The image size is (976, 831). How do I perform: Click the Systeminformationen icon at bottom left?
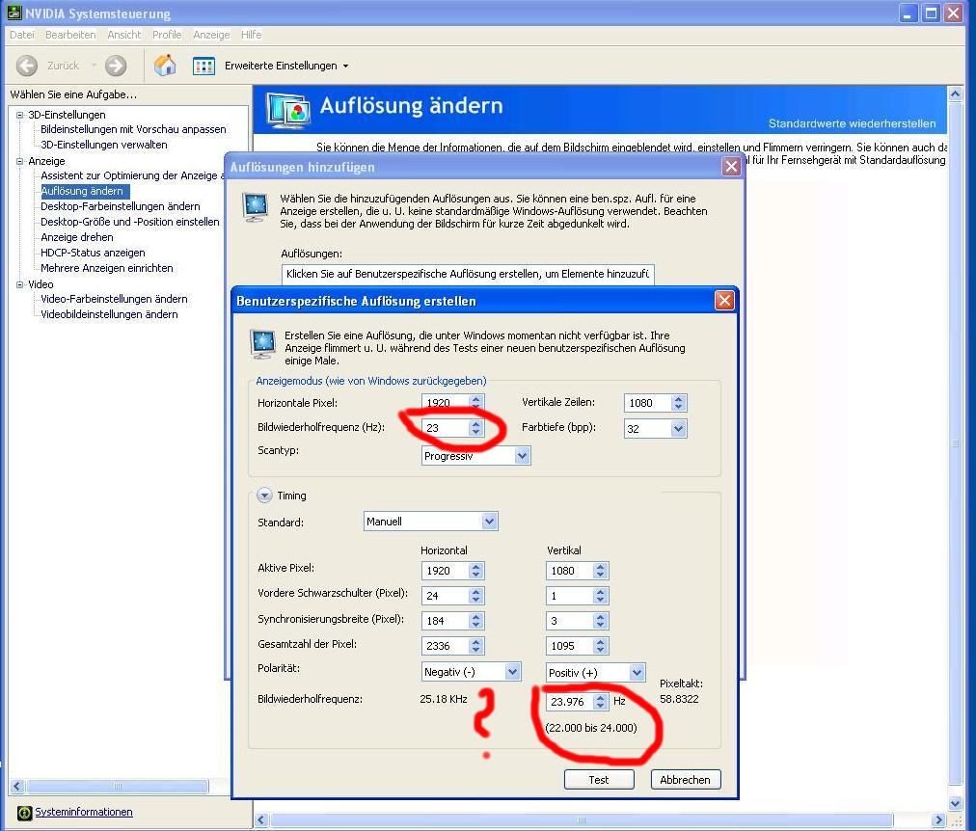point(24,813)
